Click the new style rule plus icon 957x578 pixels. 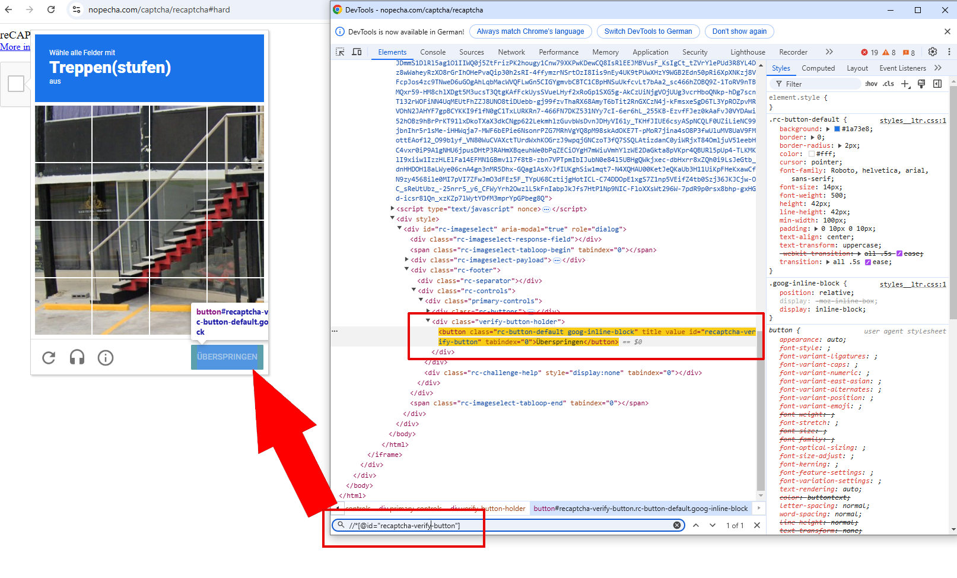pyautogui.click(x=905, y=84)
